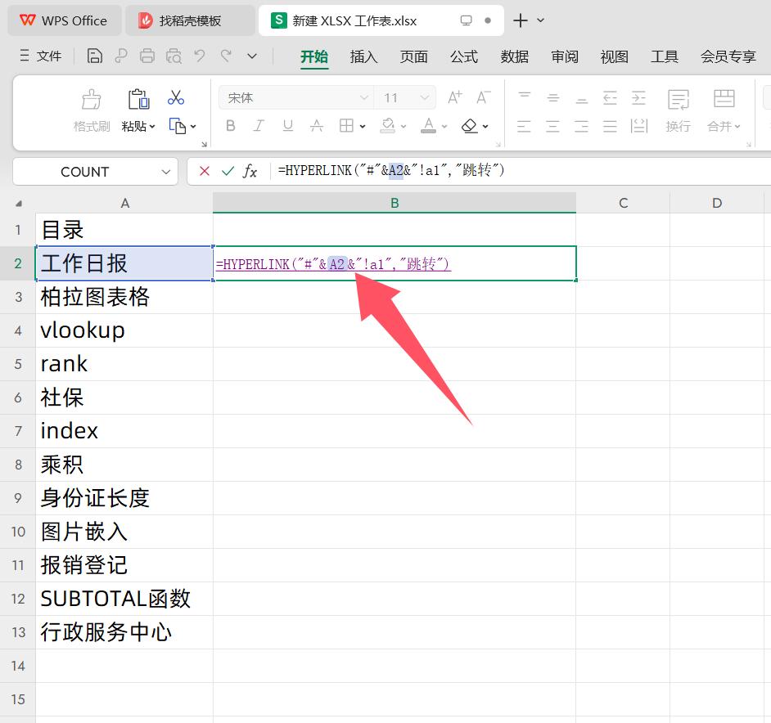Click the Format Painter brush icon
This screenshot has width=771, height=723.
92,100
